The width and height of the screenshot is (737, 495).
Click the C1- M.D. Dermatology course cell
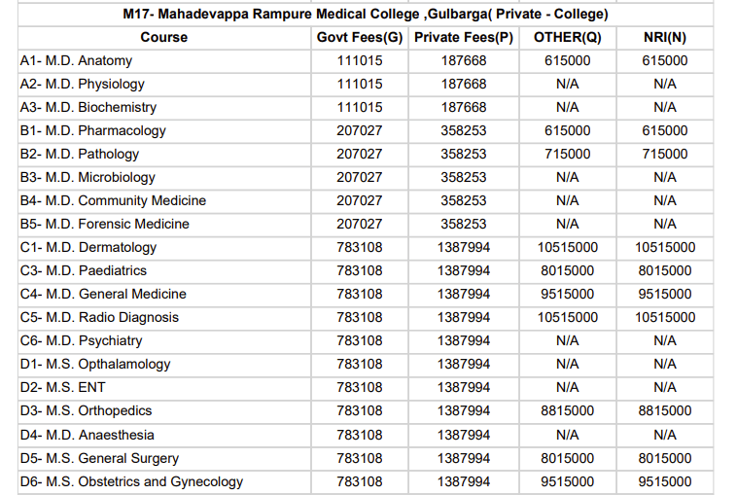88,247
